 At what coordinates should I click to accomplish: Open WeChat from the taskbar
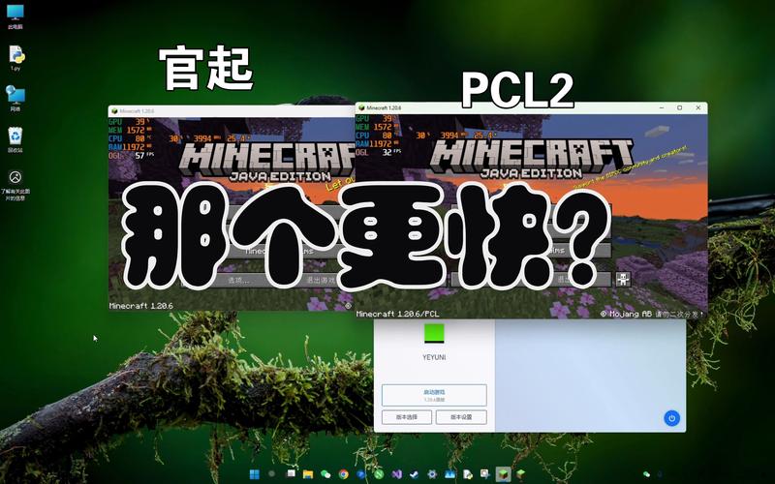coord(325,474)
